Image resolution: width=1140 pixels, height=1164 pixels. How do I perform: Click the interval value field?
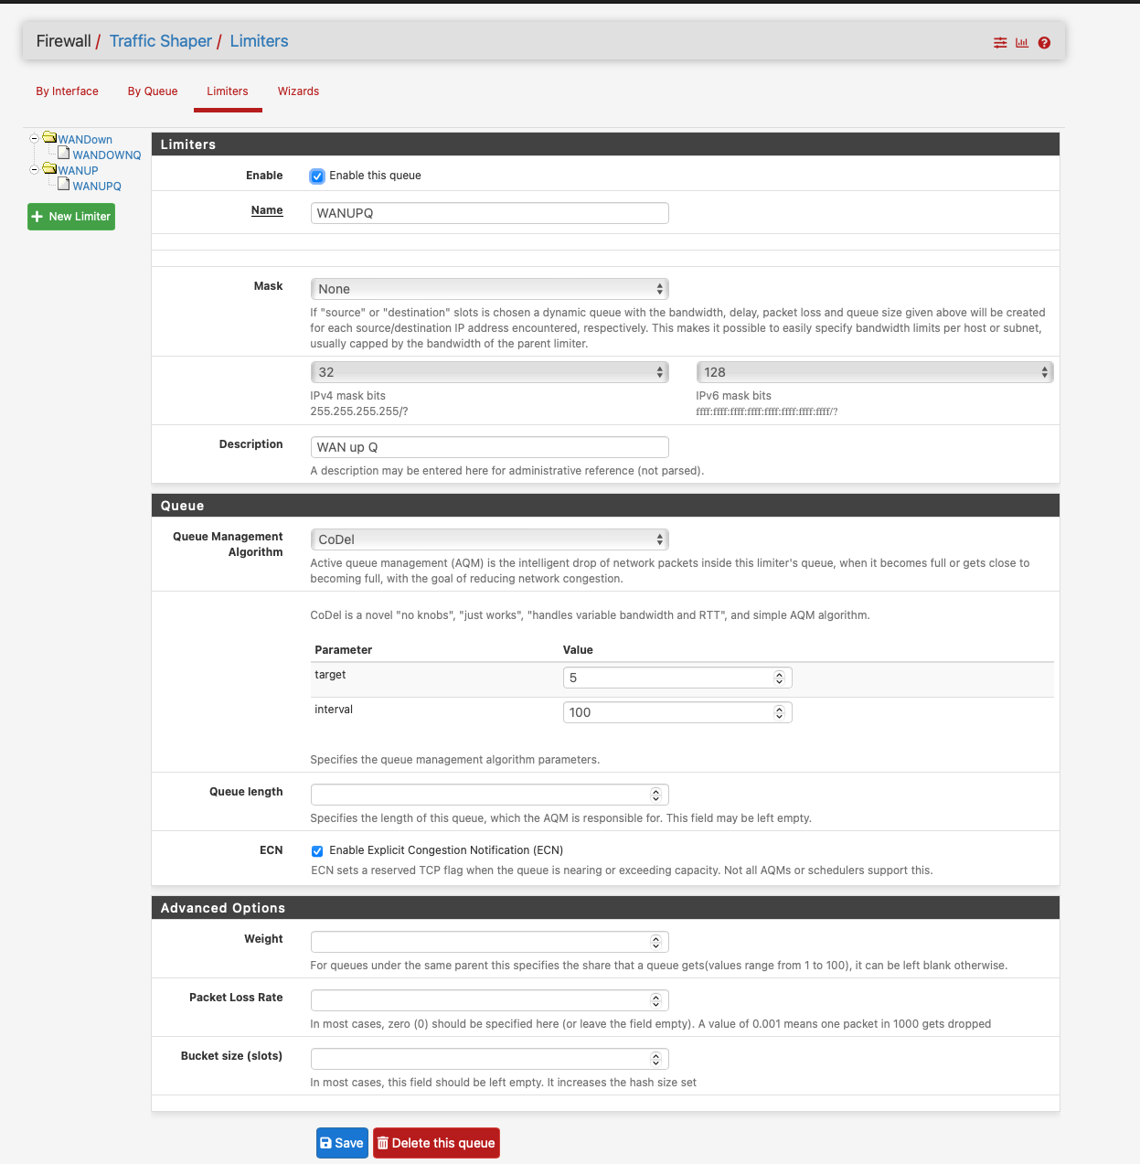click(677, 712)
